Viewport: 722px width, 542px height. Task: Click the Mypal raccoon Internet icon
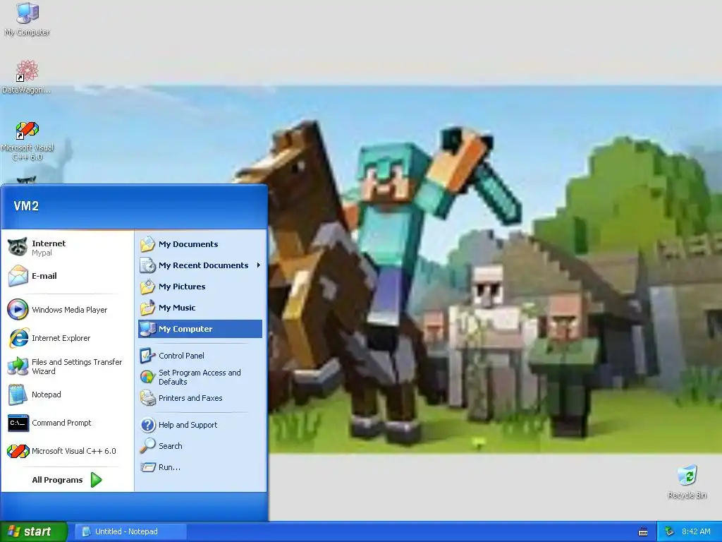click(18, 248)
